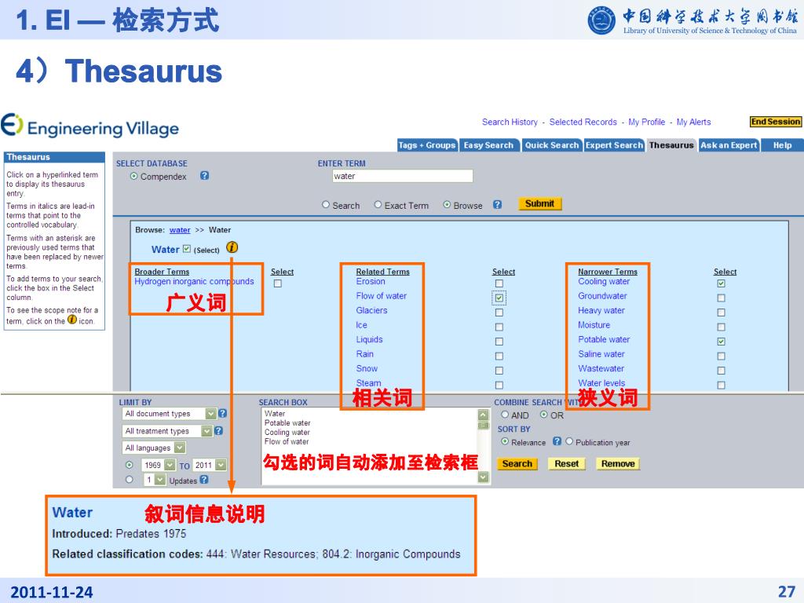Toggle the Water select checkbox
The image size is (804, 603).
click(x=187, y=249)
